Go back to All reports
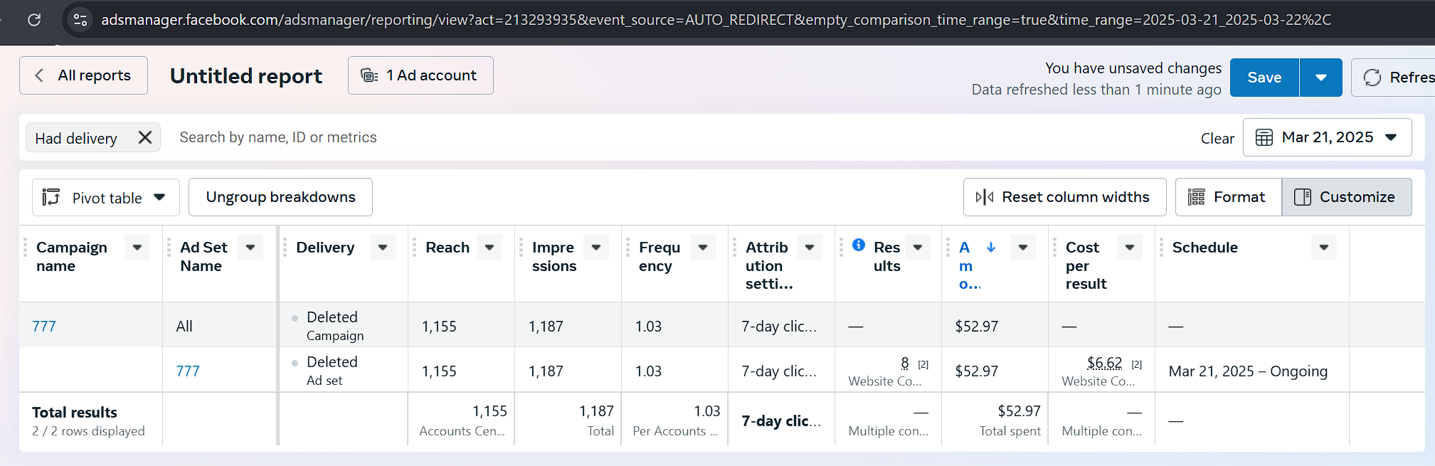This screenshot has height=466, width=1435. pos(84,75)
